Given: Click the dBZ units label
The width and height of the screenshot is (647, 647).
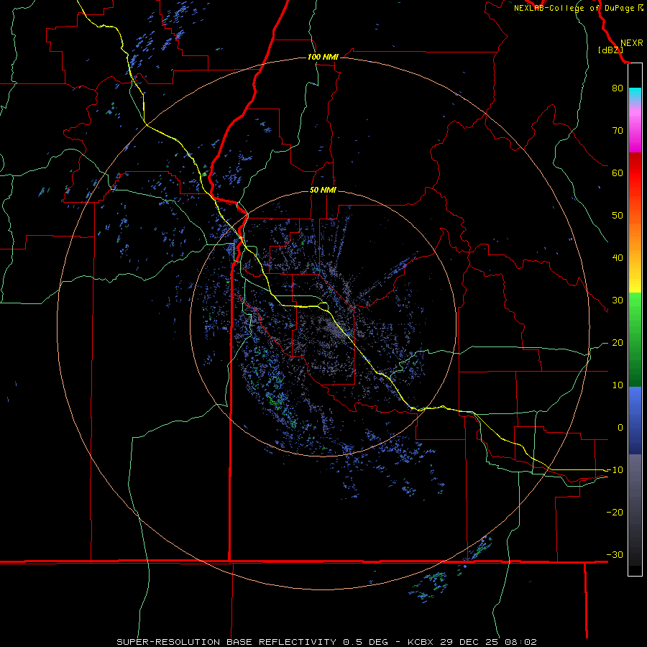Looking at the screenshot, I should point(610,50).
